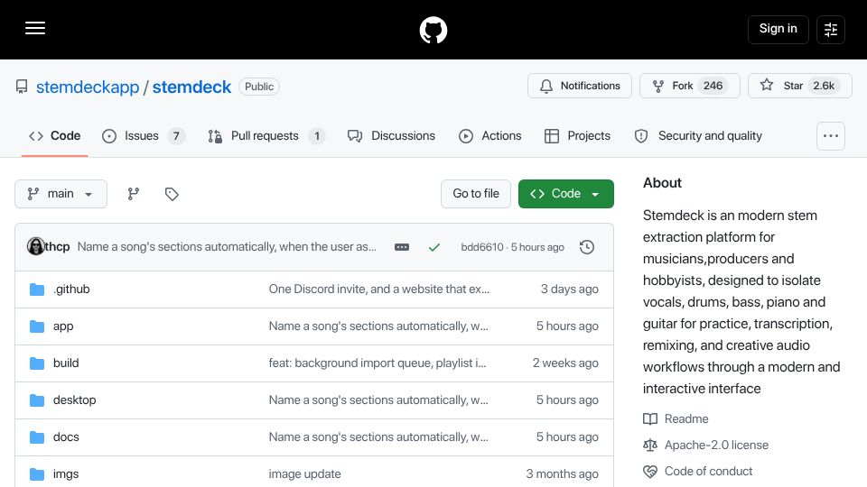867x487 pixels.
Task: Expand the commit message ellipsis button
Action: tap(402, 247)
